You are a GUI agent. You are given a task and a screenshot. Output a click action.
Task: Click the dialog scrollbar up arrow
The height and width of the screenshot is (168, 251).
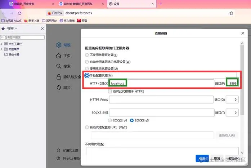click(242, 43)
